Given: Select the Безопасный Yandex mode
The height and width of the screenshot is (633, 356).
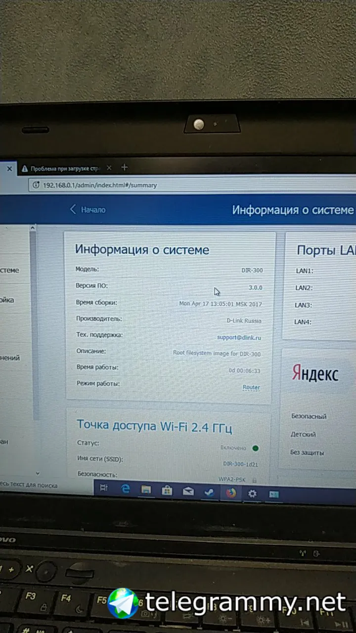Looking at the screenshot, I should point(309,416).
